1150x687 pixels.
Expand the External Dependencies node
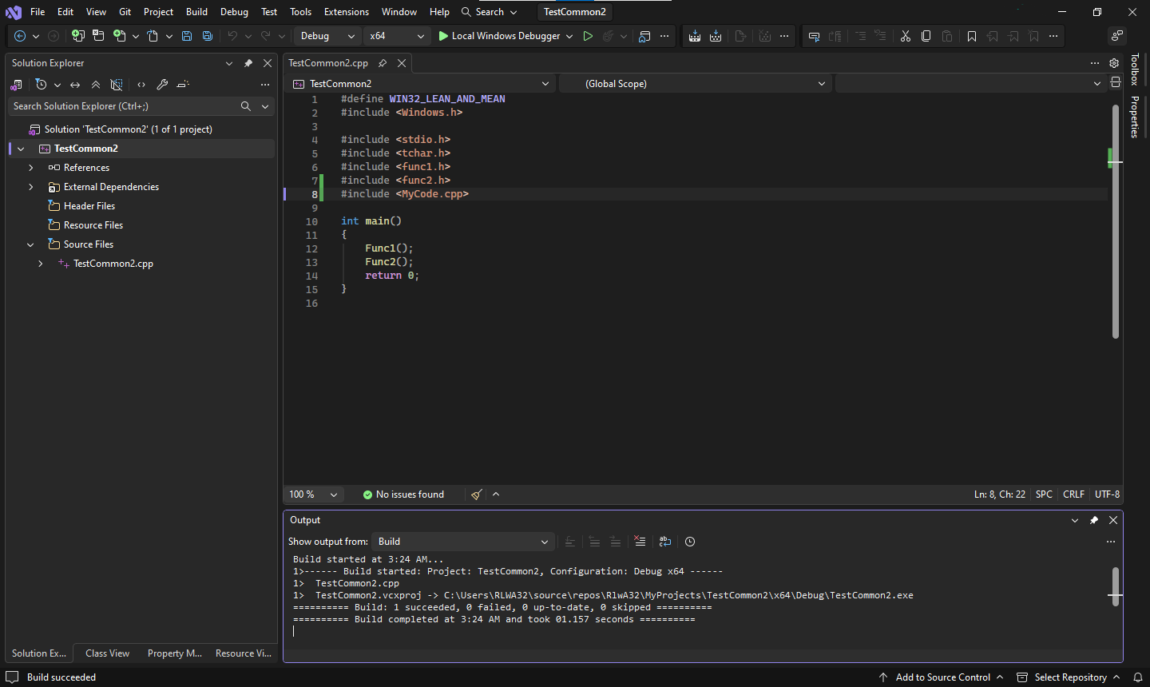coord(30,187)
